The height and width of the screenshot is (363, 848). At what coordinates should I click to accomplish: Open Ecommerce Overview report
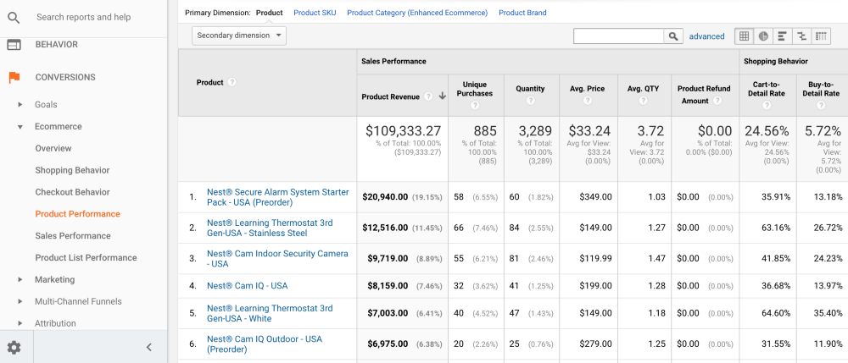pos(53,148)
